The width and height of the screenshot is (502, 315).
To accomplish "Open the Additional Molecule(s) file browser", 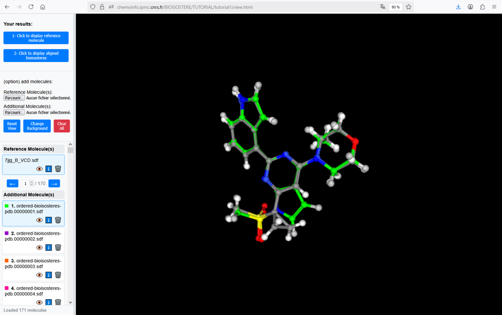I will point(14,113).
